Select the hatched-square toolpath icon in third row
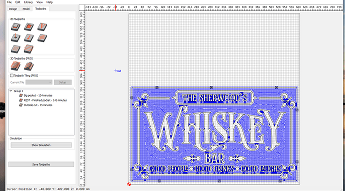The height and width of the screenshot is (191, 345). tap(15, 49)
